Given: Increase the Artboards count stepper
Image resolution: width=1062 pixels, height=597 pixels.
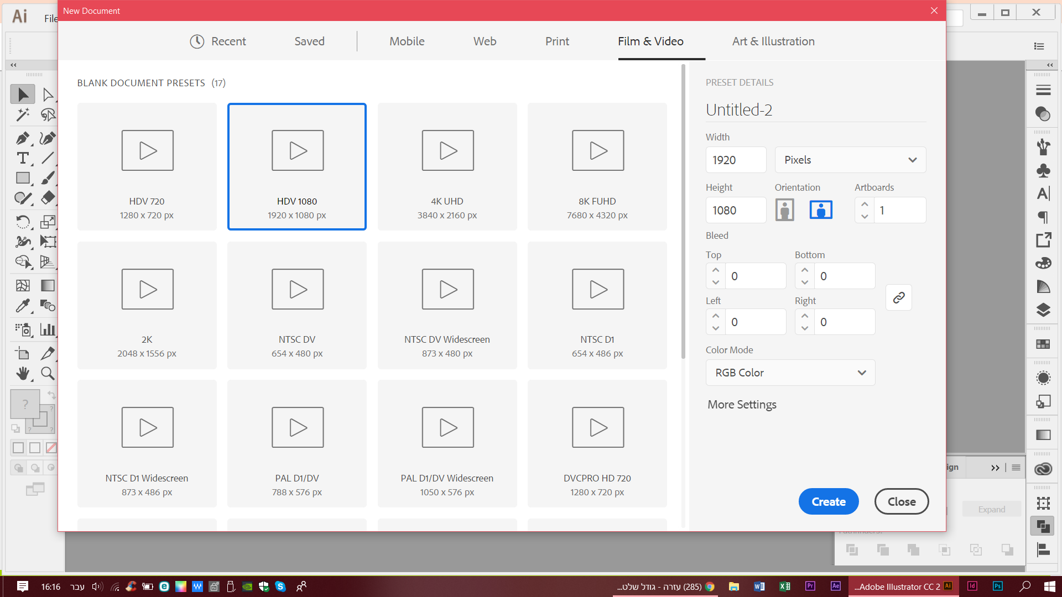Looking at the screenshot, I should [x=865, y=204].
